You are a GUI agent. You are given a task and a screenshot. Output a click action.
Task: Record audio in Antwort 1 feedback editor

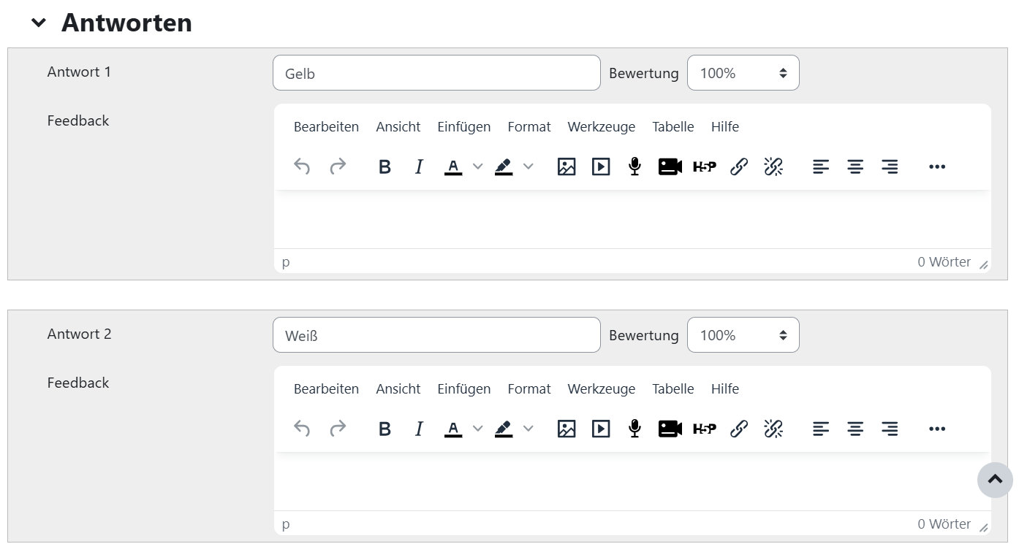click(x=635, y=166)
